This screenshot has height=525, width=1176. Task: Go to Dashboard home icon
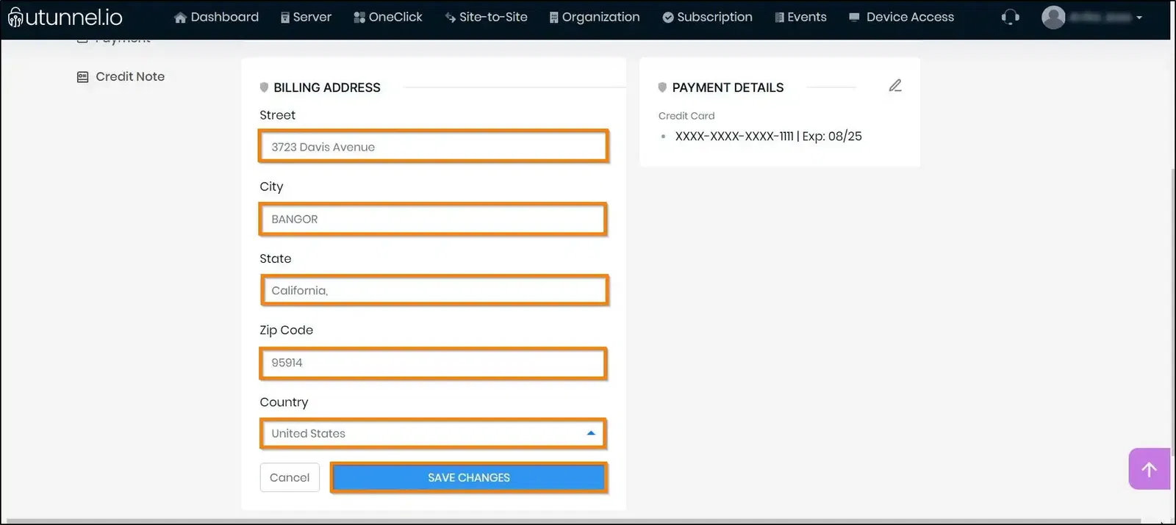coord(180,18)
